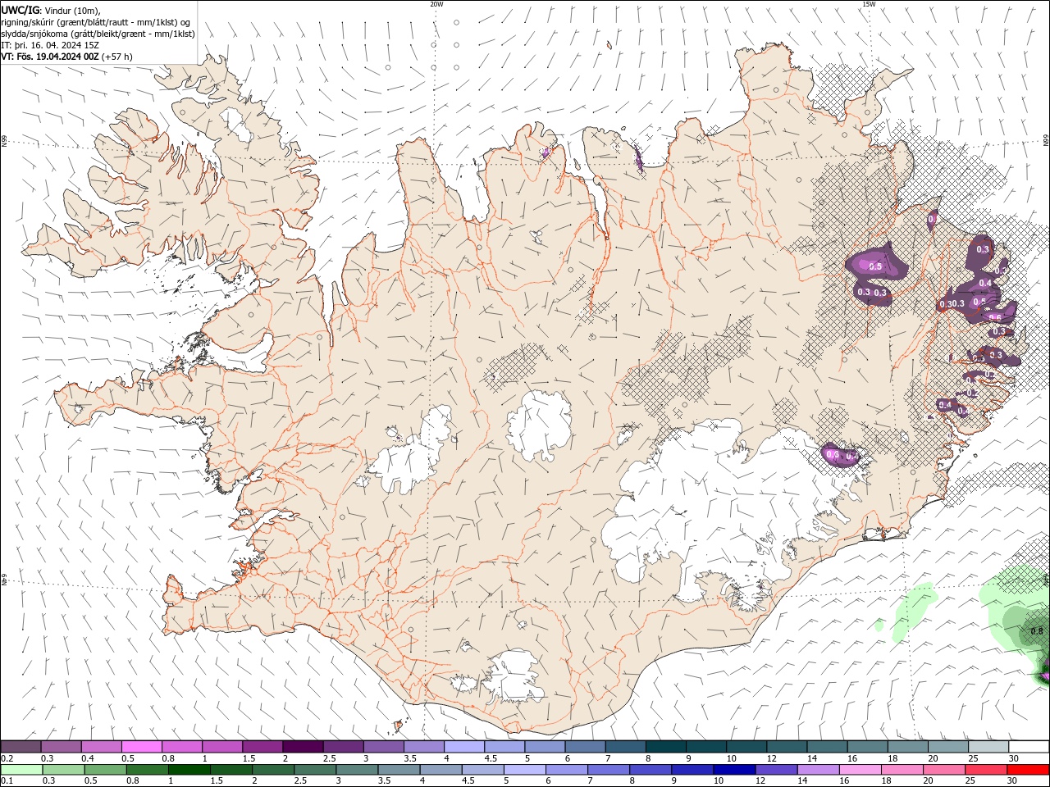Viewport: 1050px width, 787px height.
Task: Click the header line 'rigning/skúrir (grænt/blátt/rautt - mm/1klst) og'
Action: [96, 22]
